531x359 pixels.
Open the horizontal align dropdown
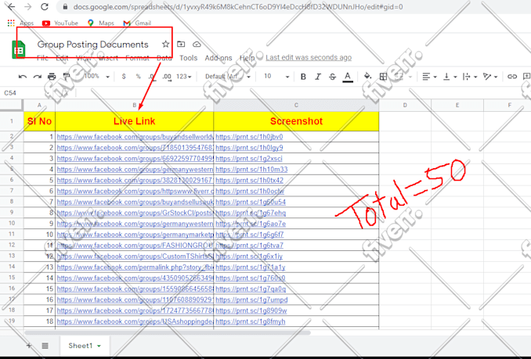click(429, 77)
